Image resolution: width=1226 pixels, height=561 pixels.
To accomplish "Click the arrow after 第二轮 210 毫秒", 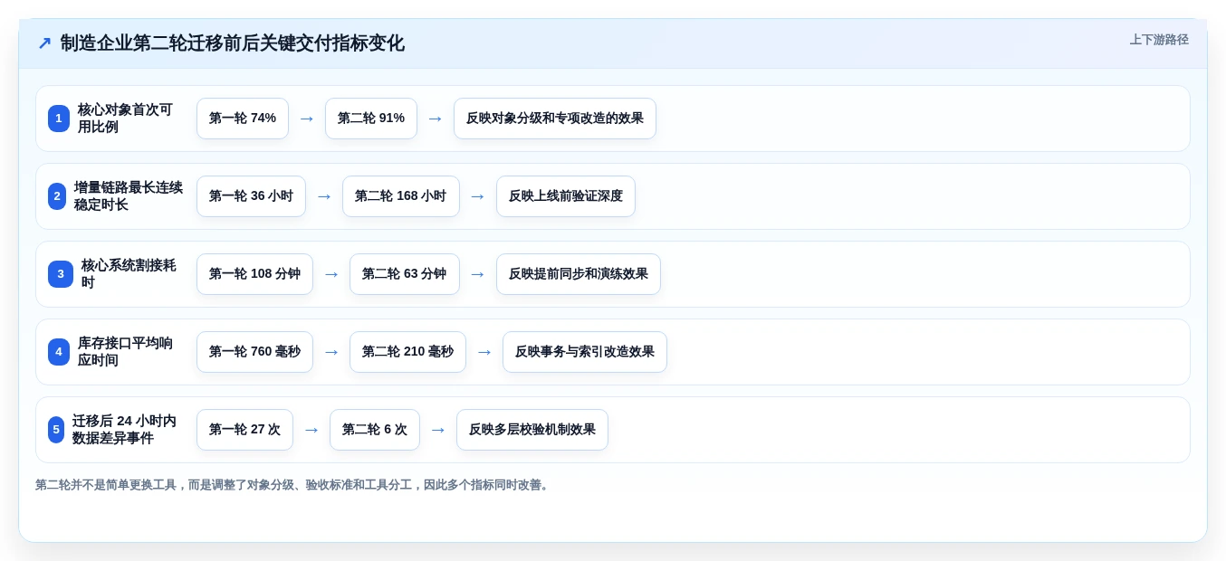I will (x=484, y=352).
